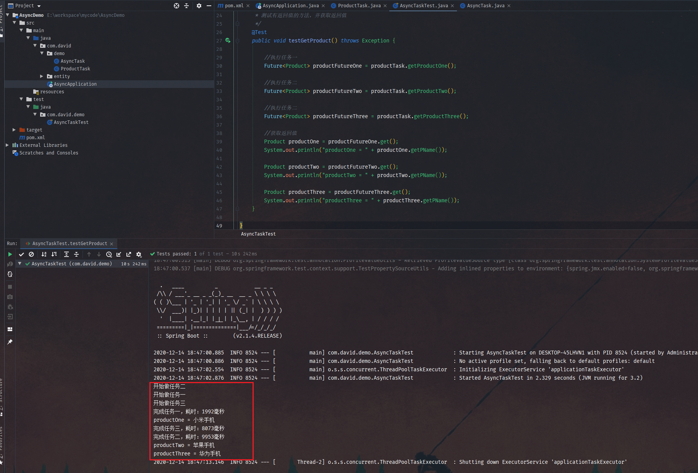The height and width of the screenshot is (473, 698).
Task: Collapse the demo package
Action: pos(42,53)
